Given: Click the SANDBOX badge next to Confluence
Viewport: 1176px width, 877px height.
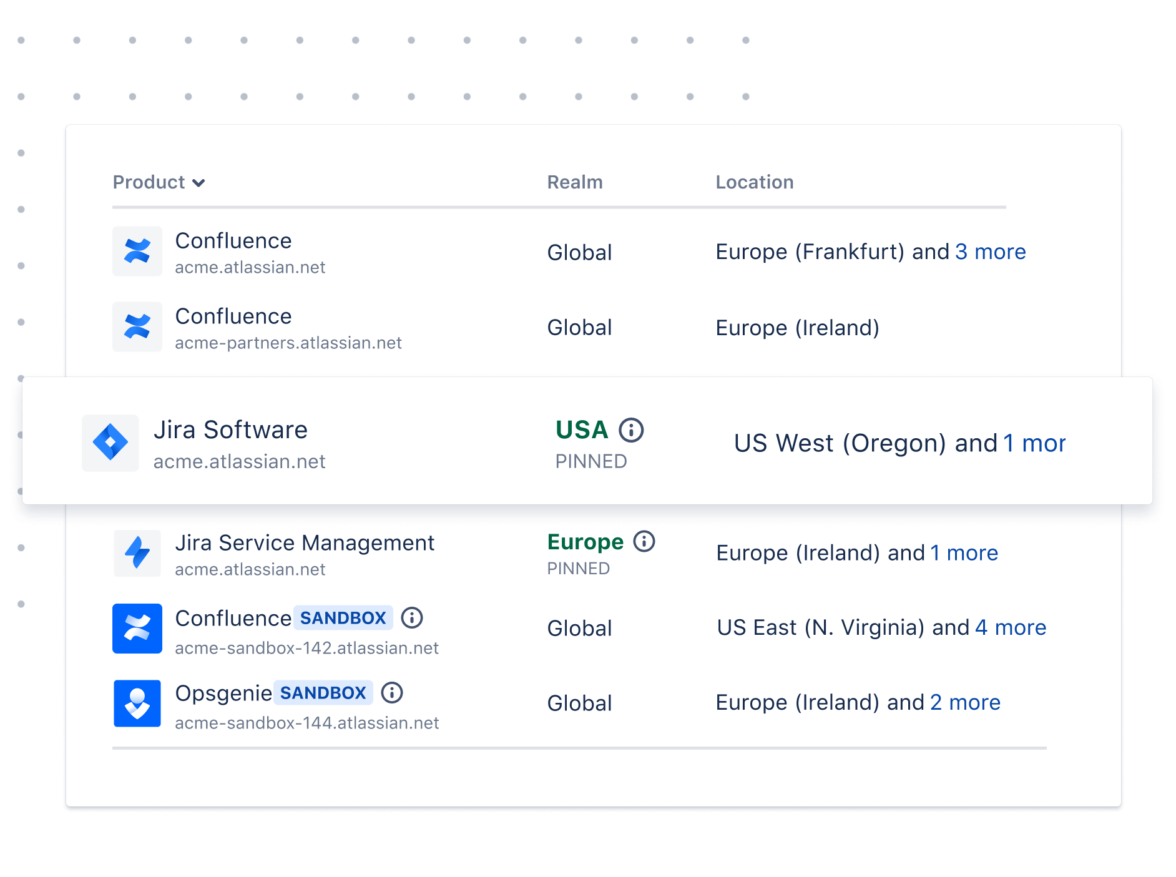Looking at the screenshot, I should point(343,618).
